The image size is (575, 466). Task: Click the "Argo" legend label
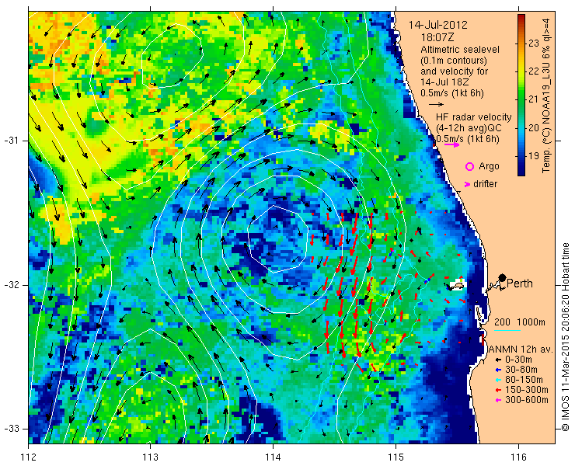[489, 166]
